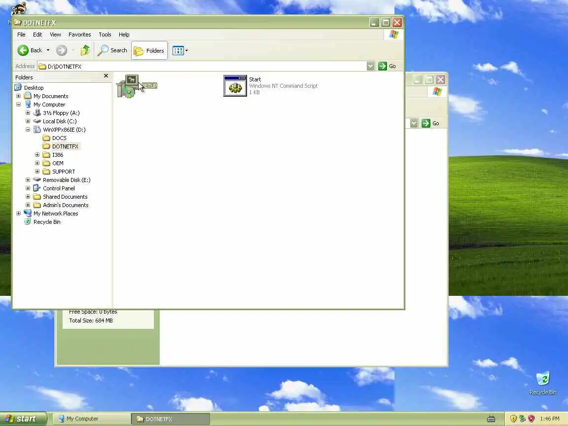Open the View menu
This screenshot has width=568, height=426.
point(55,35)
